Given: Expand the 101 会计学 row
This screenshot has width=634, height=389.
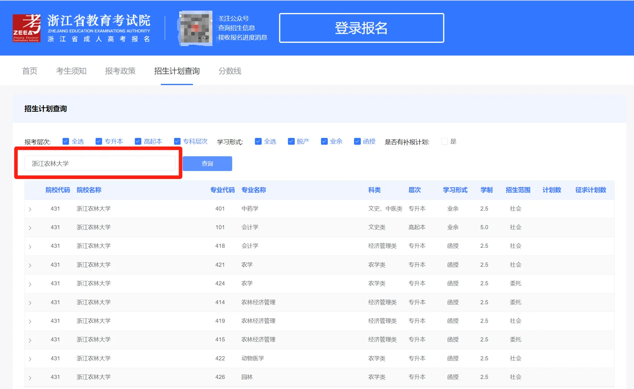Looking at the screenshot, I should pyautogui.click(x=30, y=228).
